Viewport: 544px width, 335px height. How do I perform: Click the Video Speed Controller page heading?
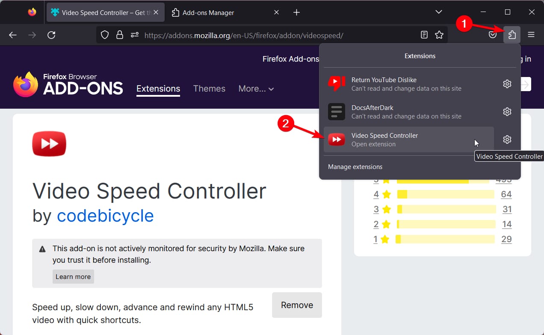tap(149, 191)
